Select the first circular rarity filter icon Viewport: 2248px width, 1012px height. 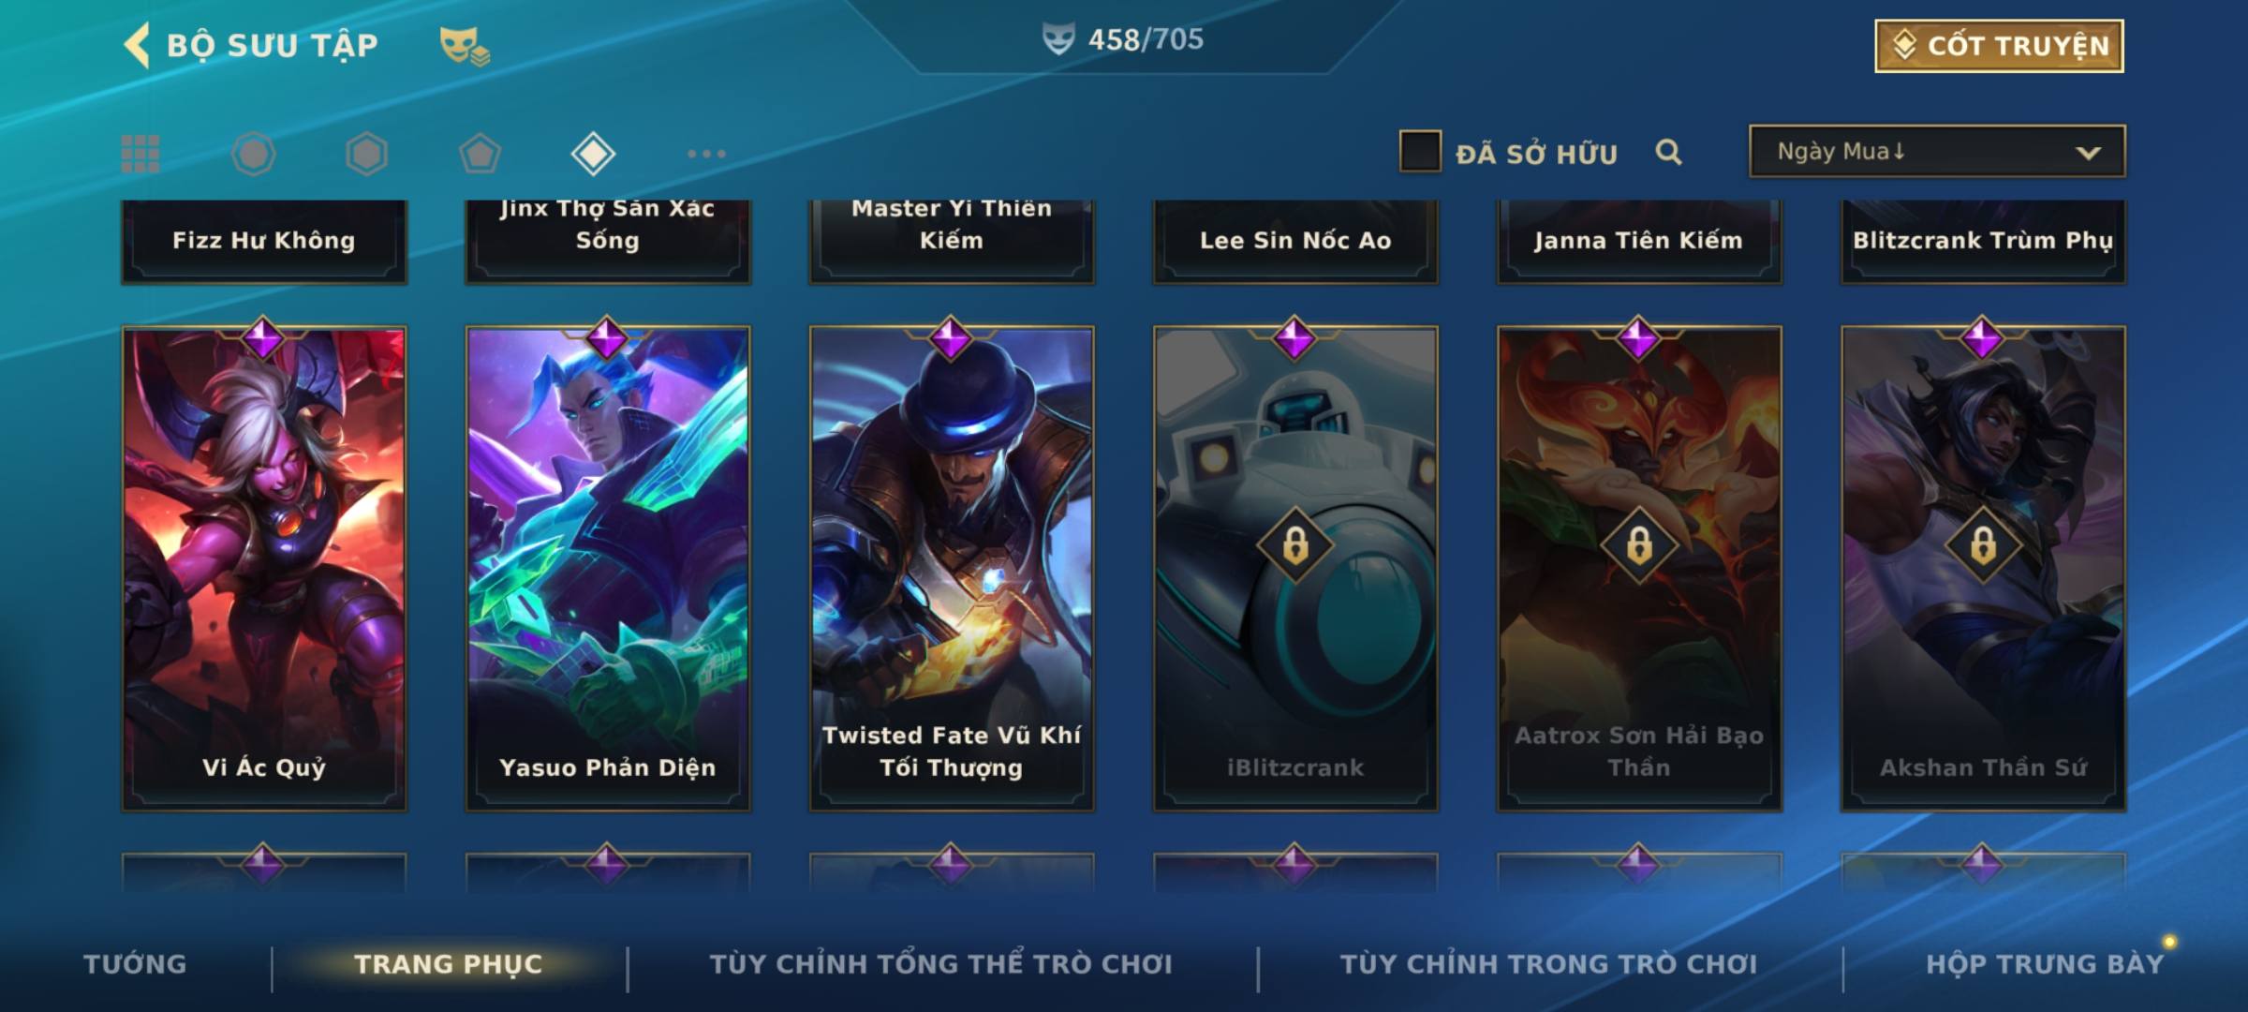pyautogui.click(x=254, y=154)
